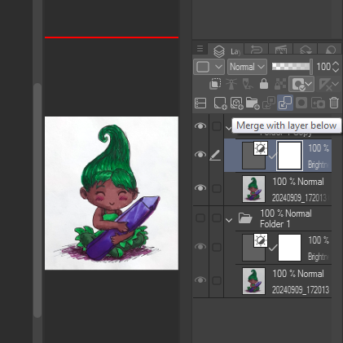Click the Set Showing Area of Ruler icon

coord(325,84)
